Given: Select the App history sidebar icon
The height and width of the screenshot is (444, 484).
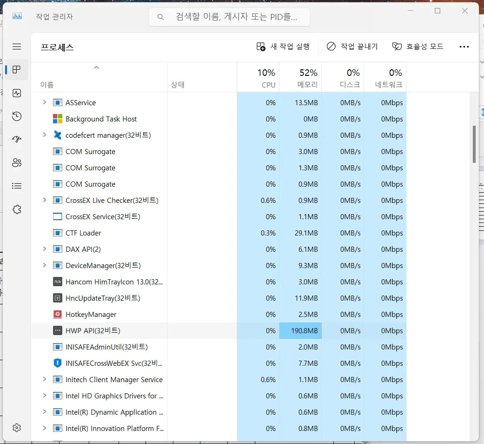Looking at the screenshot, I should click(17, 116).
